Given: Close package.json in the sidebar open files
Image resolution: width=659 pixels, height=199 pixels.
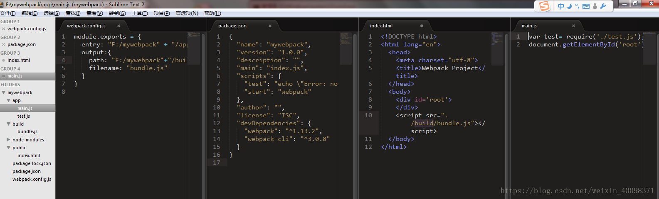Looking at the screenshot, I should pyautogui.click(x=3, y=44).
